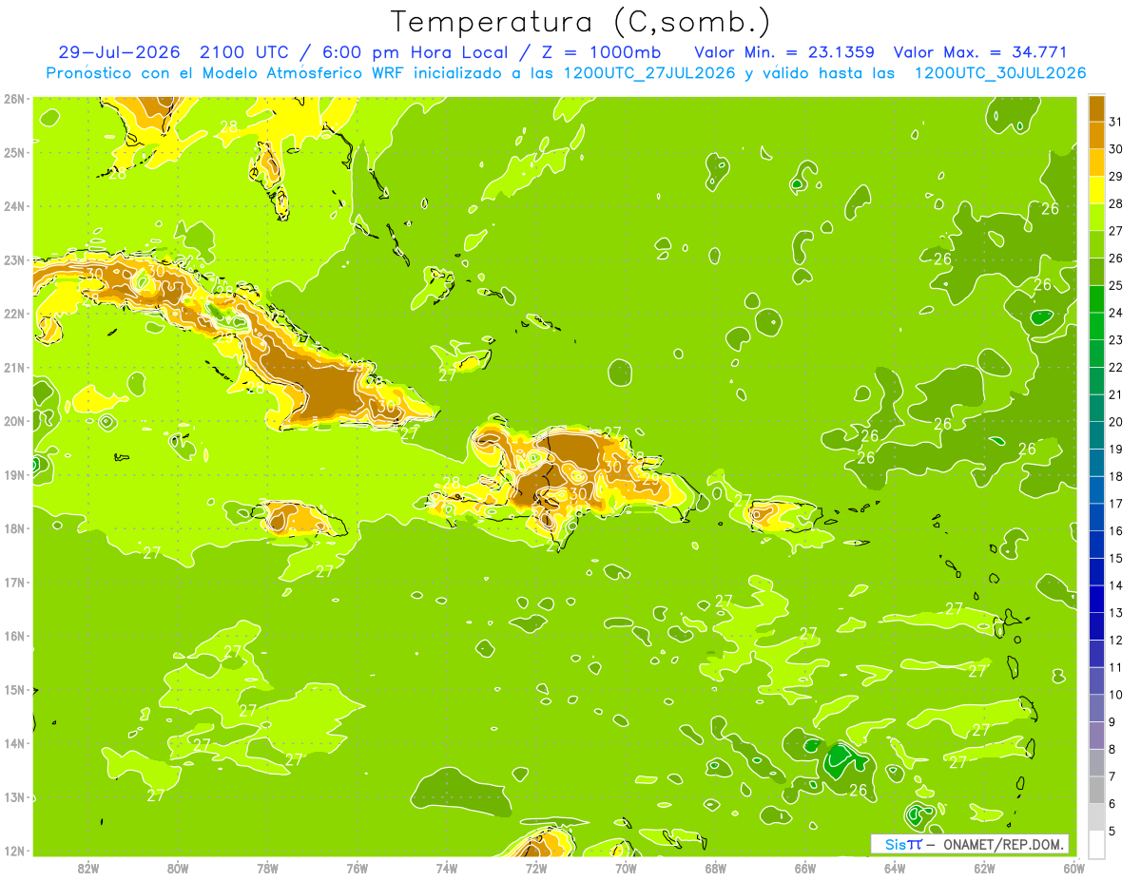Image resolution: width=1141 pixels, height=881 pixels.
Task: Click the "78W" longitude axis label
Action: 267,868
